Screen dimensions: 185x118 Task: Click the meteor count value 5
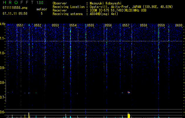42,14
